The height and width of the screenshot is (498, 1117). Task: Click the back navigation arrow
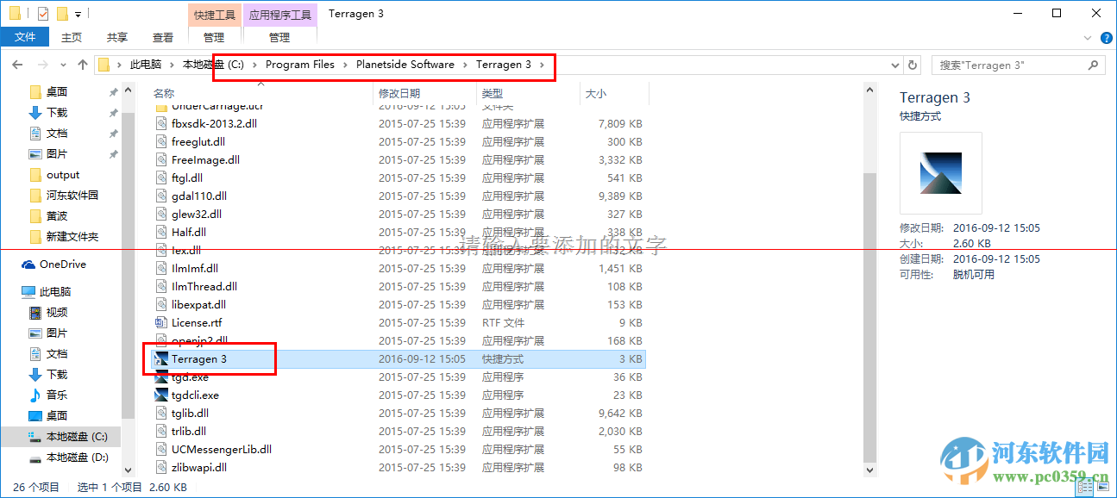[x=17, y=65]
